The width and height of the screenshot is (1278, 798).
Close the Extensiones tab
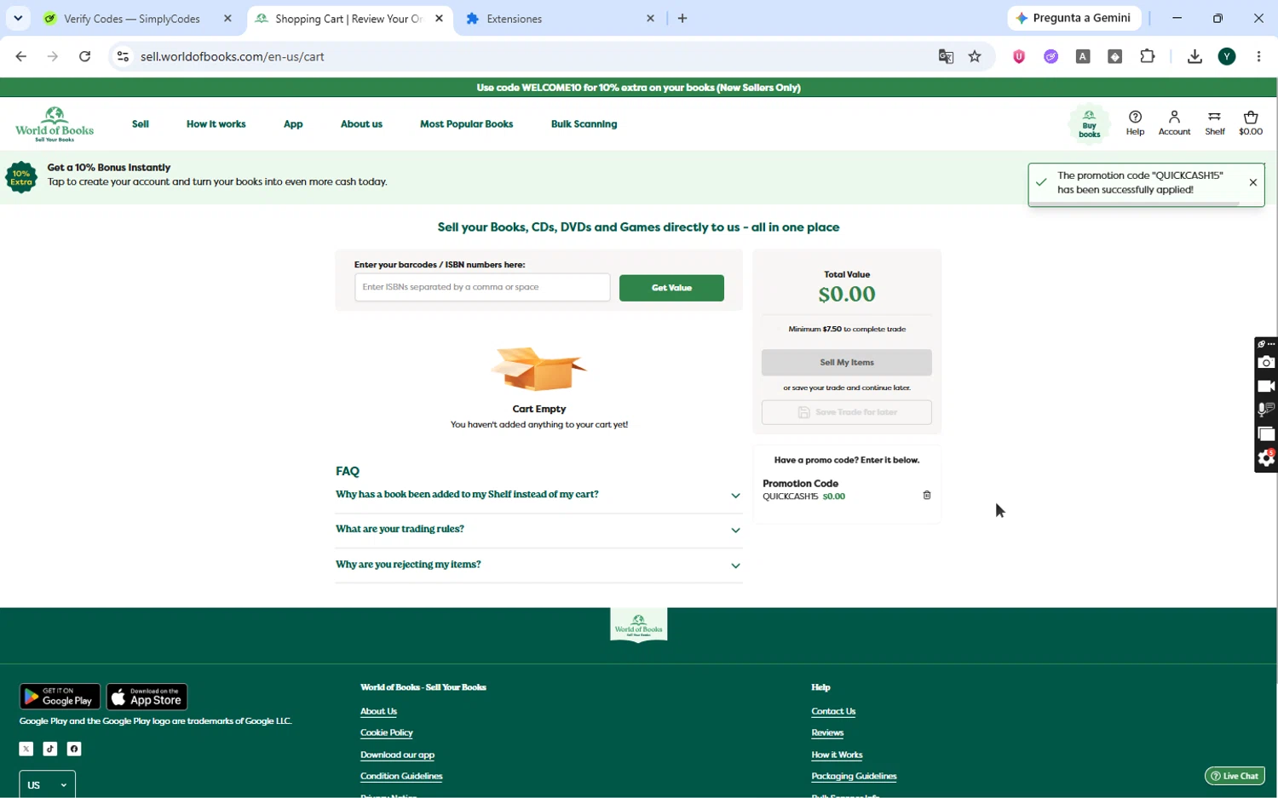pyautogui.click(x=650, y=19)
